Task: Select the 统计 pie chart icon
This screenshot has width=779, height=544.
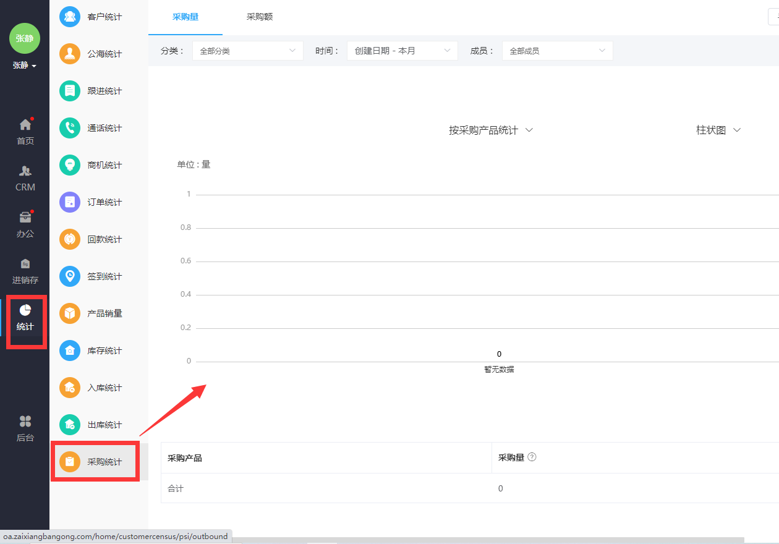Action: pos(25,310)
